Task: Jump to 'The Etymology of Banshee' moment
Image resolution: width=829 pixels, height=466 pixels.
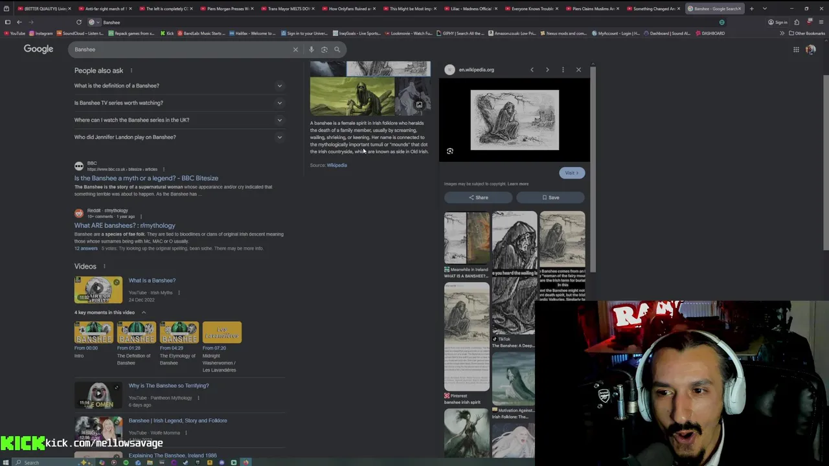Action: pos(179,344)
